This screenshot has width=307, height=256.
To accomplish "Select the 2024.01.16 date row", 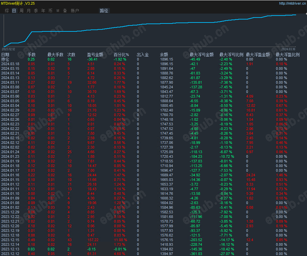I will point(10,175).
